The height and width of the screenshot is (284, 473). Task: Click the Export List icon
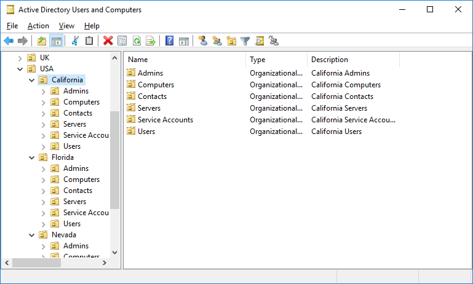click(151, 41)
